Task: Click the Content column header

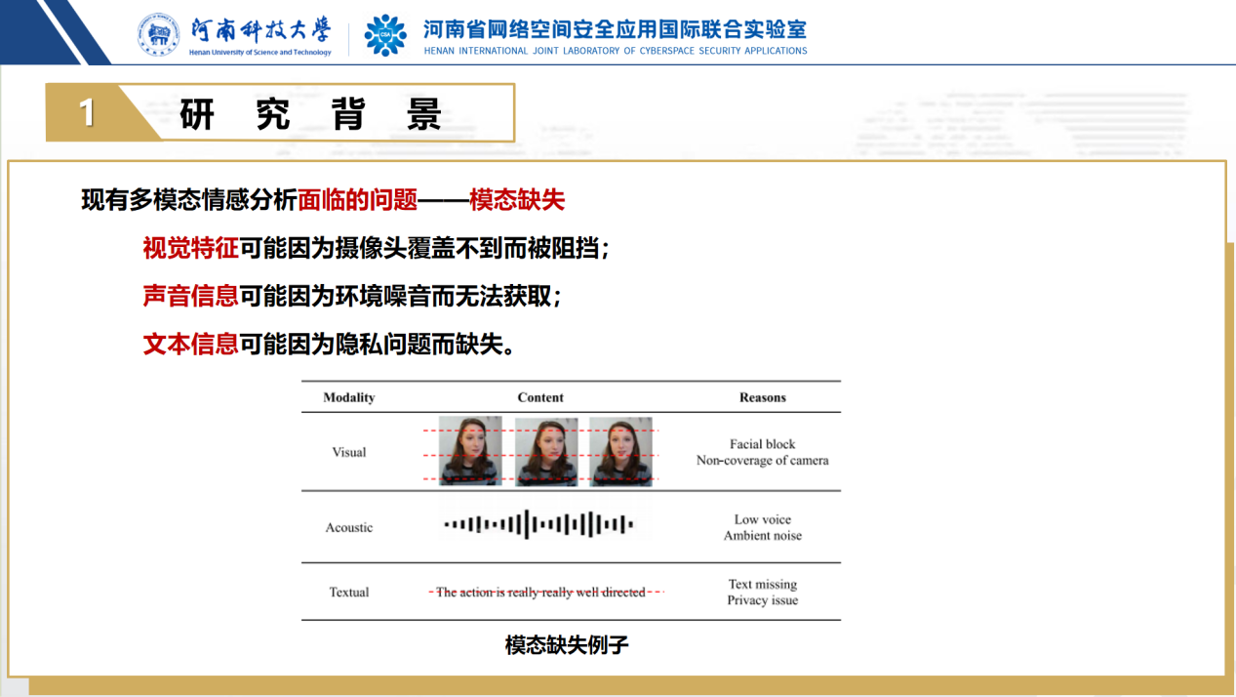Action: [x=540, y=397]
